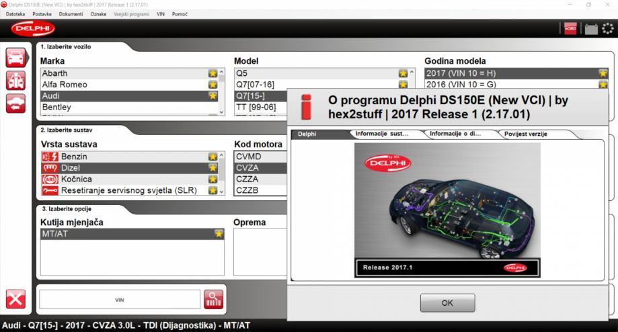
Task: Click the dotted circle connection icon
Action: (x=608, y=29)
